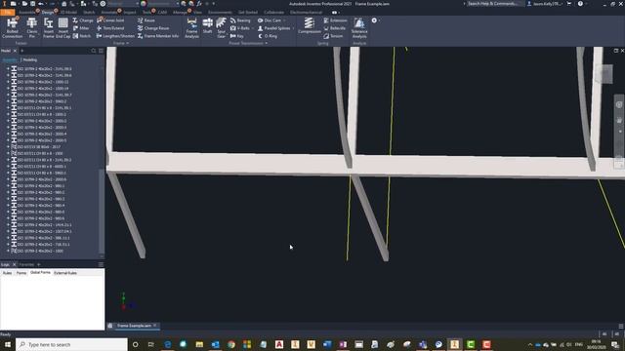Open the Bolted Connection tool

coord(12,28)
